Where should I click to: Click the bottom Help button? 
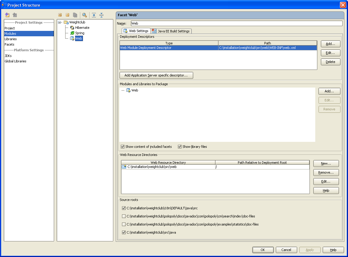click(333, 250)
